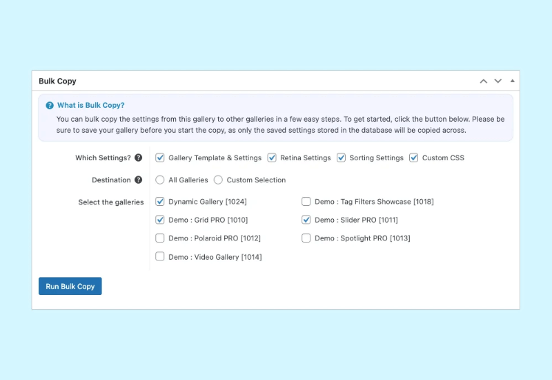Uncheck Gallery Template & Settings checkbox
This screenshot has height=380, width=552.
[160, 158]
